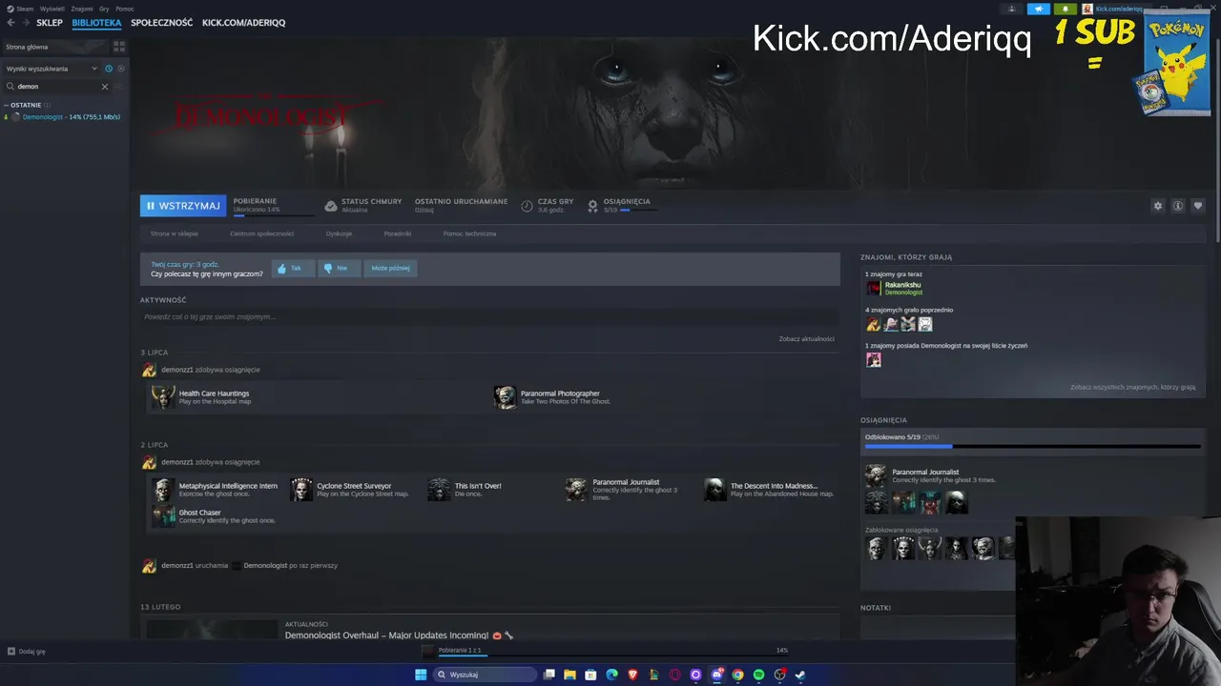Expand the Wyniki wyszukiwania dropdown
This screenshot has height=686, width=1221.
click(52, 69)
